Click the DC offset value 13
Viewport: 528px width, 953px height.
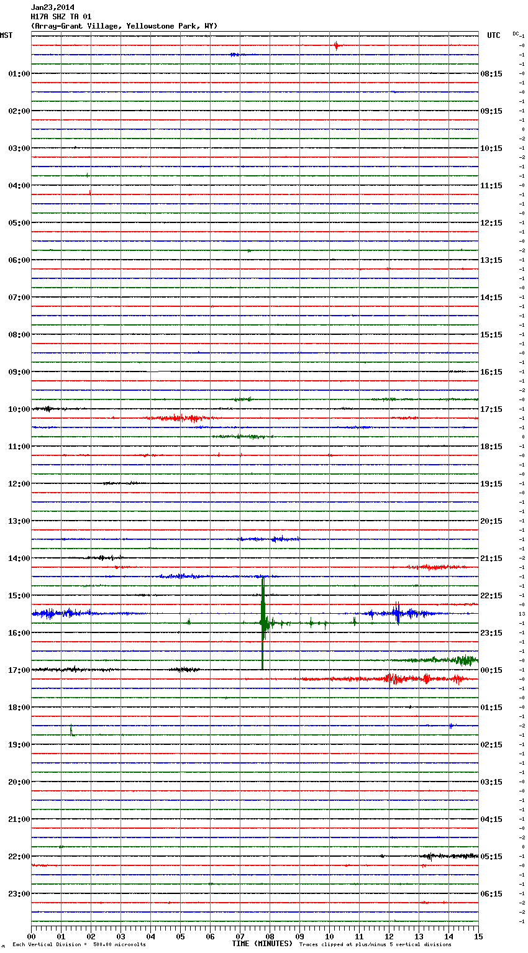[x=522, y=614]
